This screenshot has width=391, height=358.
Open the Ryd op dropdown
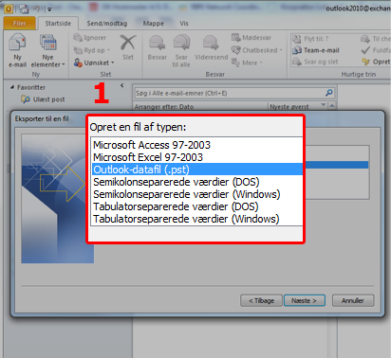pyautogui.click(x=92, y=50)
